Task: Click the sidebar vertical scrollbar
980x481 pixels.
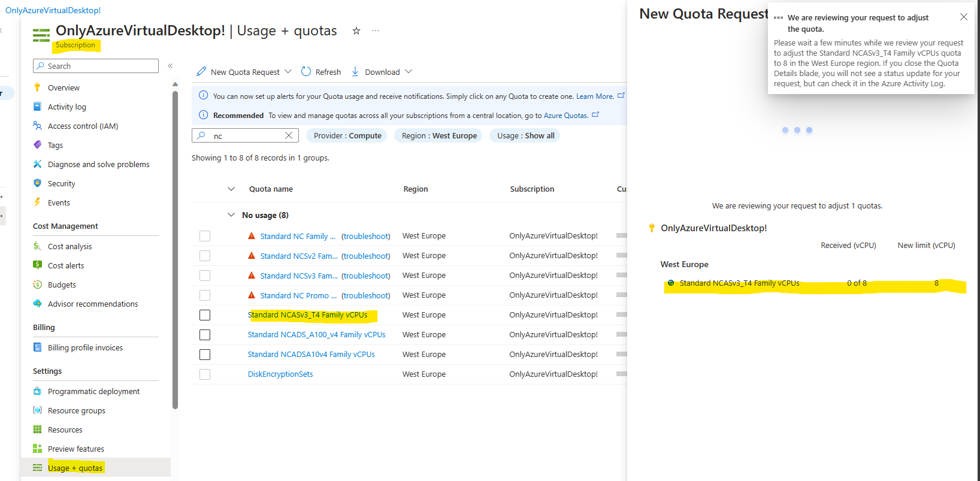Action: pyautogui.click(x=175, y=249)
